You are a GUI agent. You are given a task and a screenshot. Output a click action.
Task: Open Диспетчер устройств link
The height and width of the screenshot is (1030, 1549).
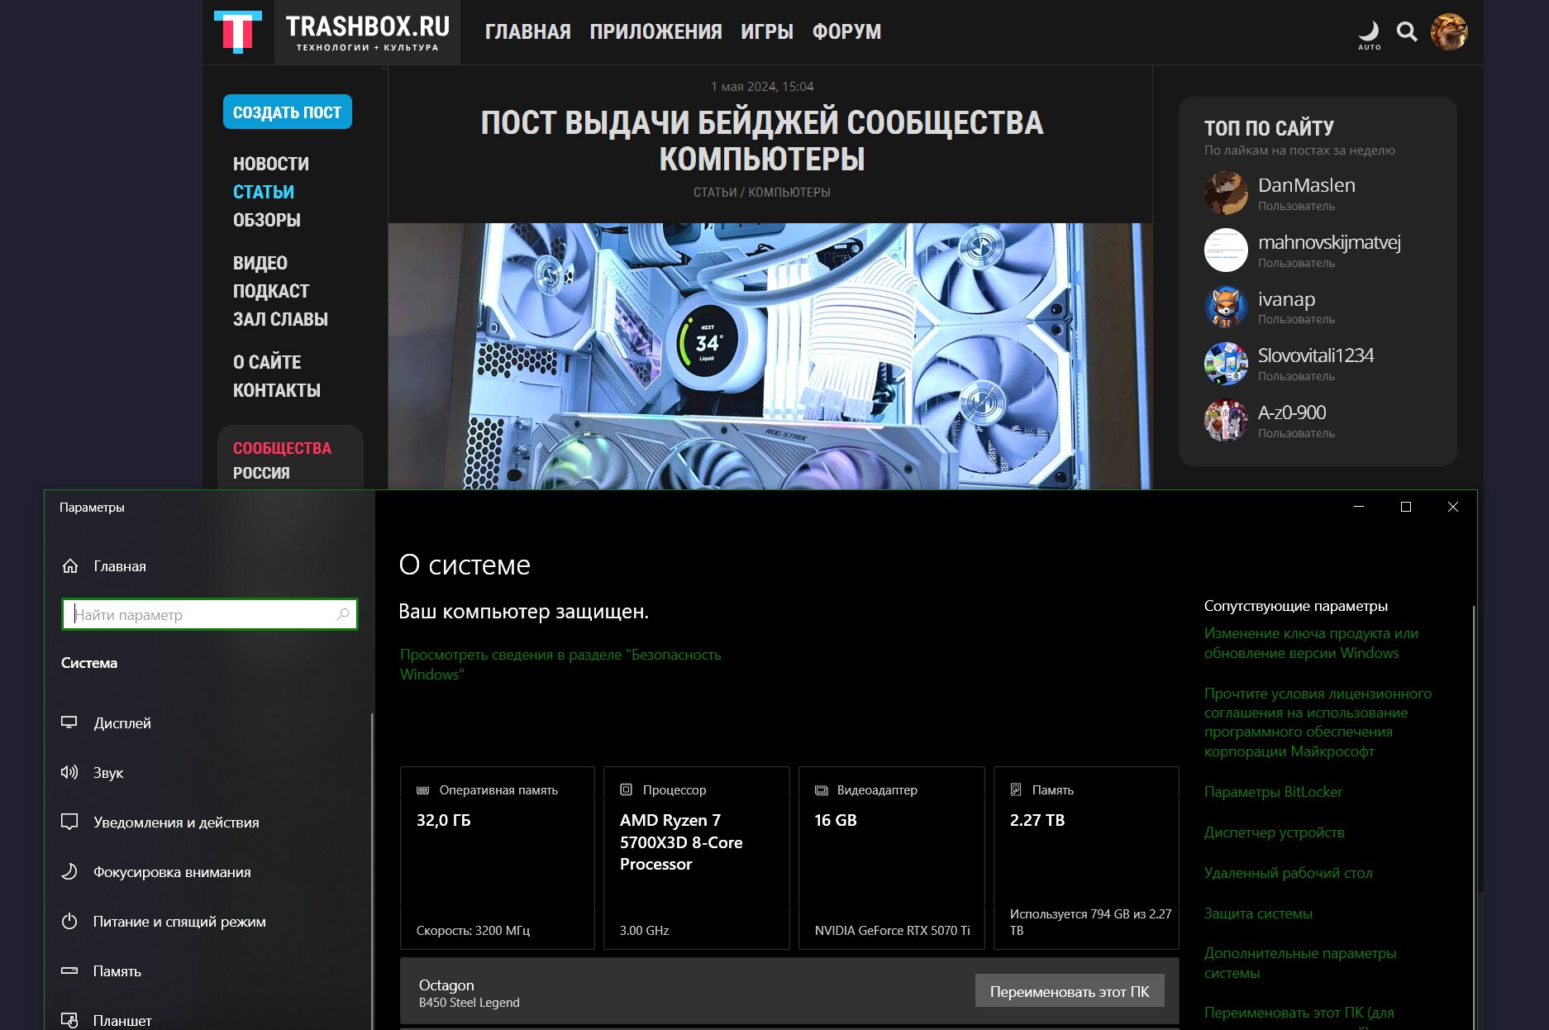pyautogui.click(x=1274, y=832)
